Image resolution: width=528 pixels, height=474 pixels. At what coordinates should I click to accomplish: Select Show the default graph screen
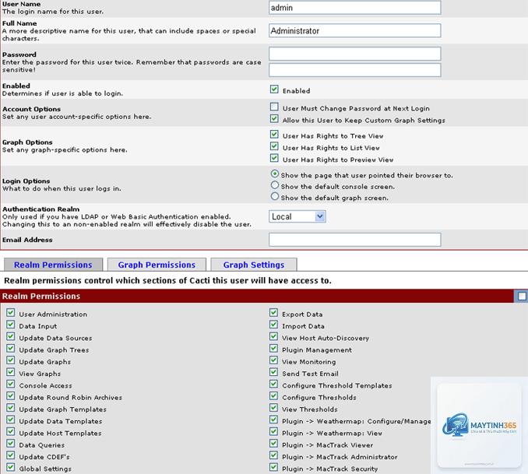275,196
